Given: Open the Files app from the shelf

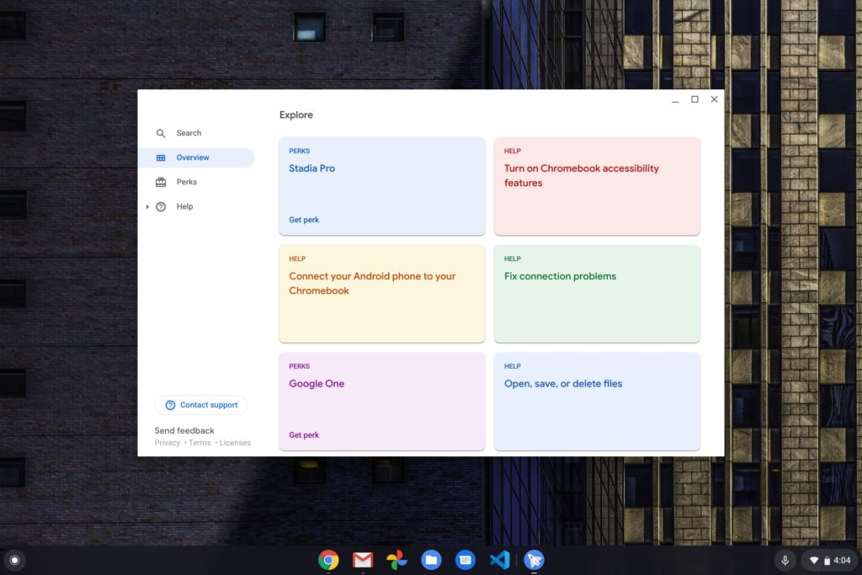Looking at the screenshot, I should click(x=431, y=560).
